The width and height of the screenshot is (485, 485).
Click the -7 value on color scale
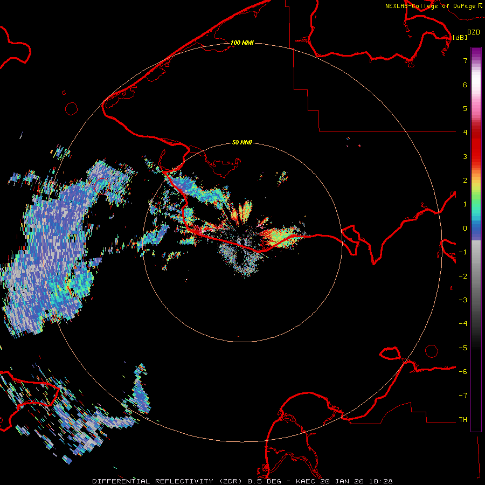pyautogui.click(x=463, y=396)
